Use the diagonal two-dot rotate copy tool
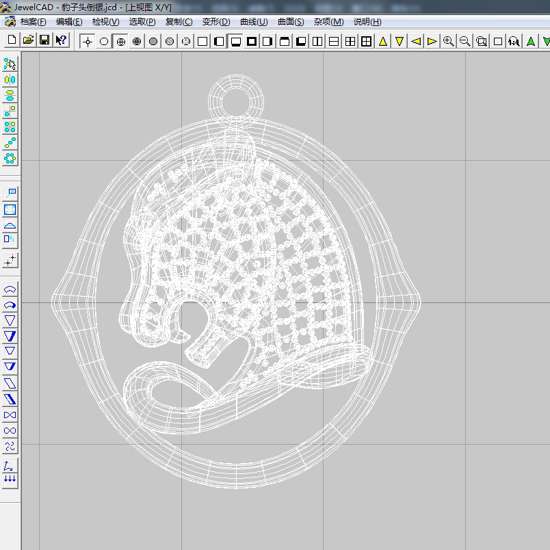 10,112
